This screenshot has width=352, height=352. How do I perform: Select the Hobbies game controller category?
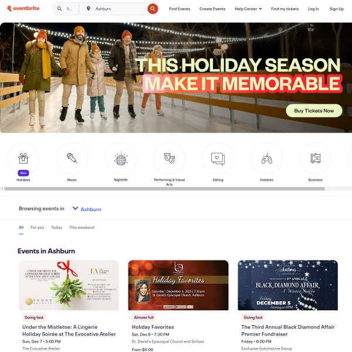[267, 158]
